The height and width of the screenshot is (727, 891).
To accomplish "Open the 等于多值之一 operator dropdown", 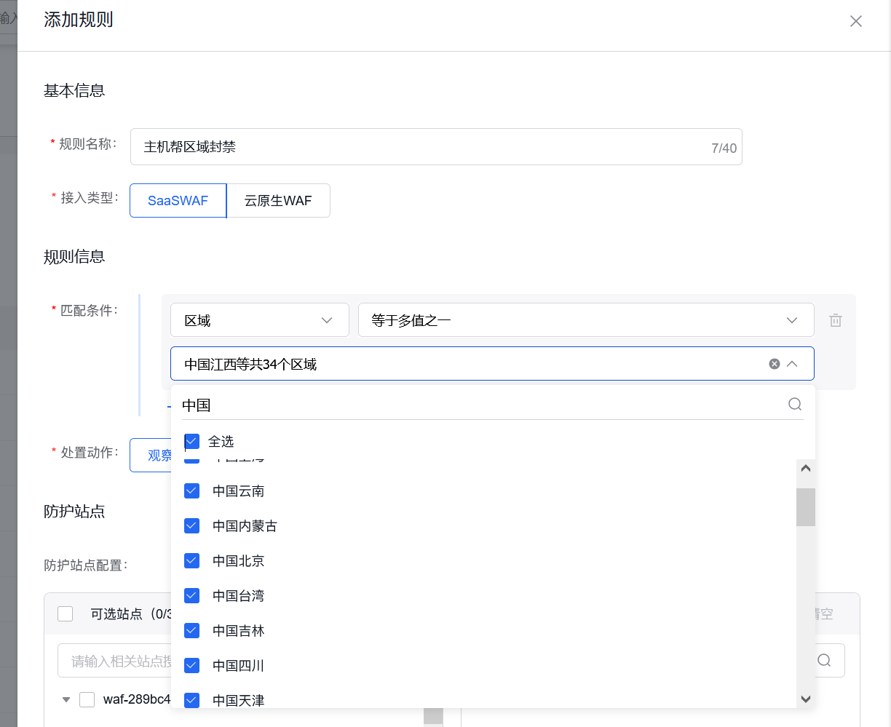I will pos(585,320).
